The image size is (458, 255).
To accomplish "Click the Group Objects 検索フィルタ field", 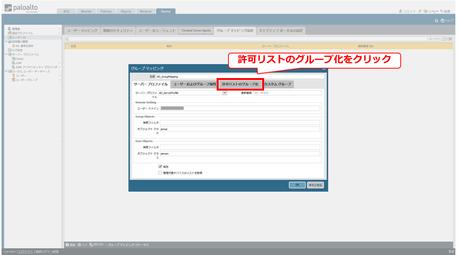I will click(x=240, y=123).
